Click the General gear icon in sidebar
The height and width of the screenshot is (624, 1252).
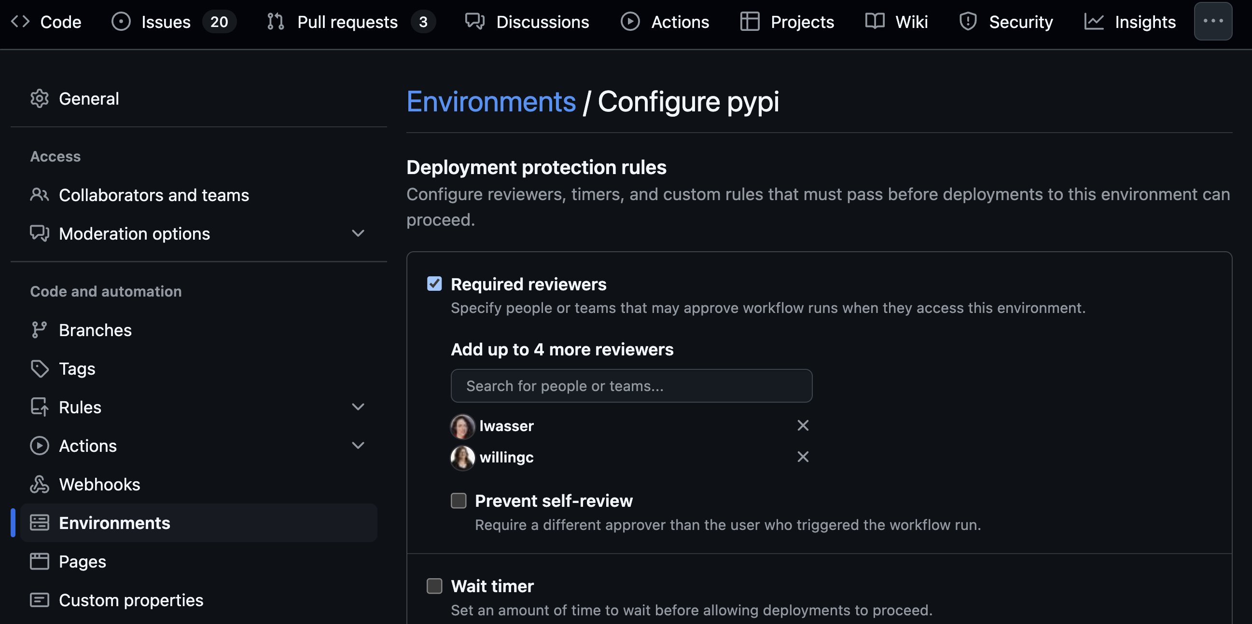pyautogui.click(x=40, y=98)
